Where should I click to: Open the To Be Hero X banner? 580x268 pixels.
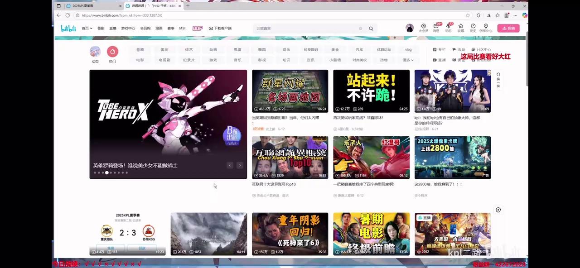pyautogui.click(x=168, y=124)
